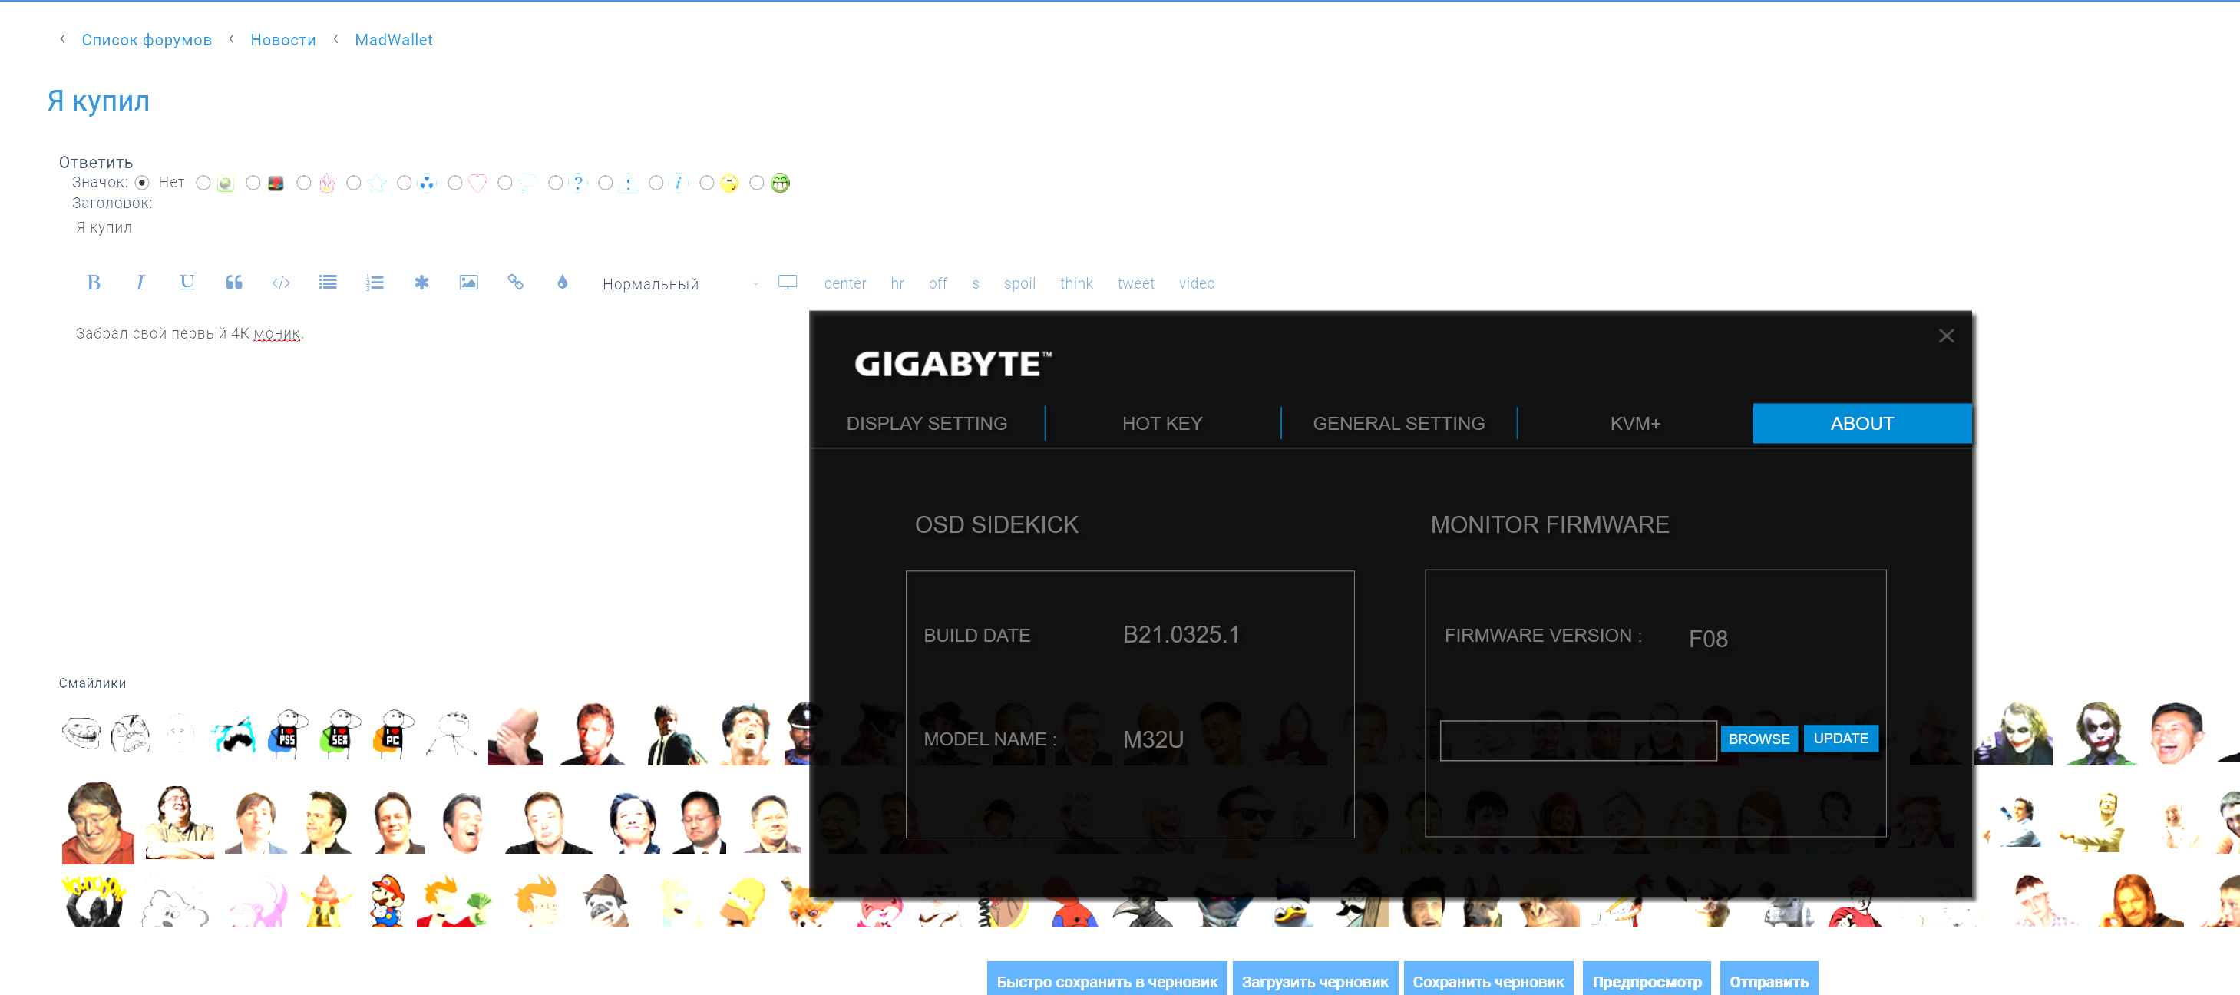Screen dimensions: 2240x995
Task: Follow the MadWallet breadcrumb link
Action: (393, 40)
